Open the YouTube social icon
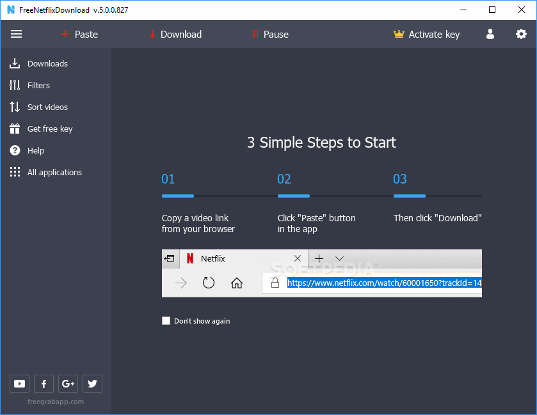Image resolution: width=537 pixels, height=415 pixels. point(19,383)
